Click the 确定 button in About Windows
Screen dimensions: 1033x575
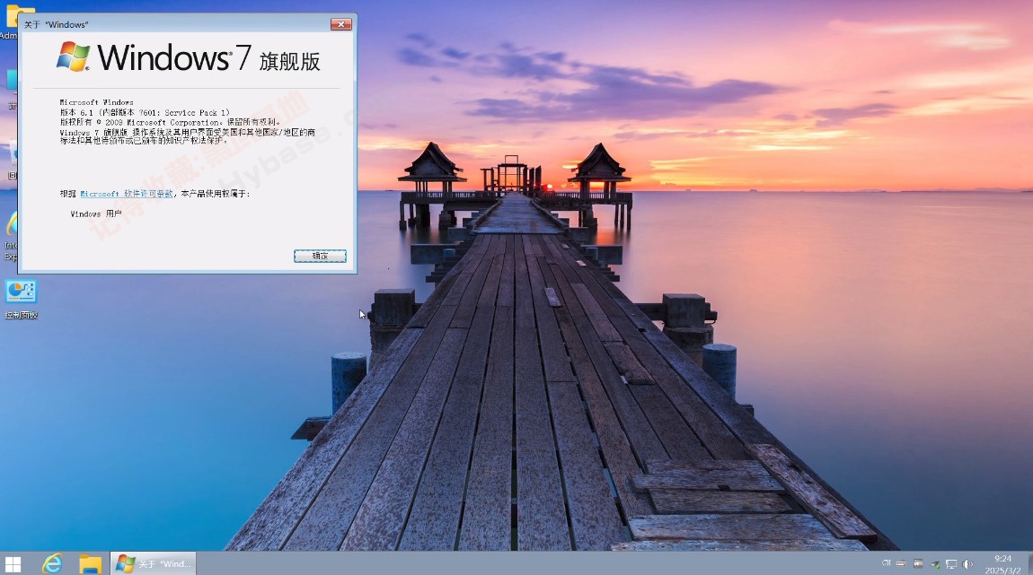coord(320,256)
